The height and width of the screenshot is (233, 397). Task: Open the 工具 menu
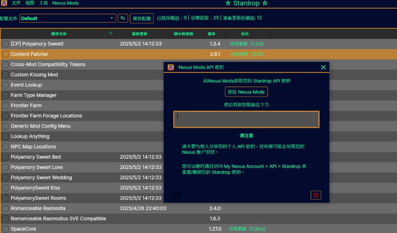(43, 3)
